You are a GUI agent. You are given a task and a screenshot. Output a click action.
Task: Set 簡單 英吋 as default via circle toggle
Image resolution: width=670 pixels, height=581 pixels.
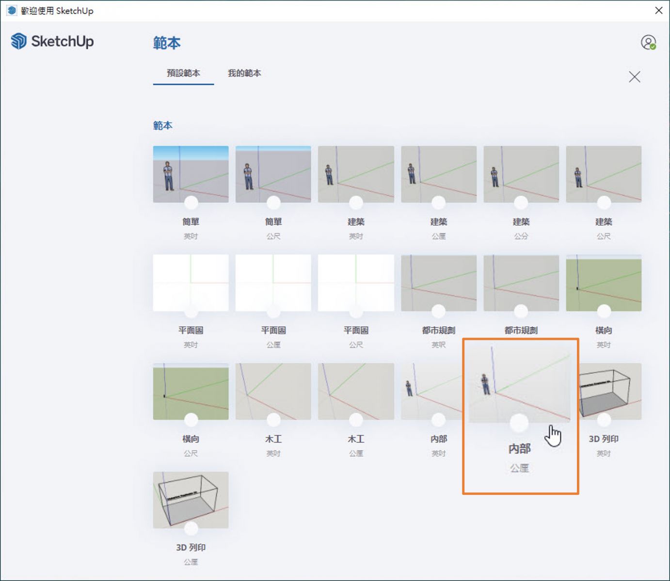191,202
